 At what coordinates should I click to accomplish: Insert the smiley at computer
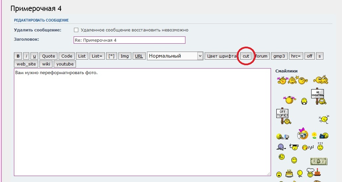(x=282, y=136)
